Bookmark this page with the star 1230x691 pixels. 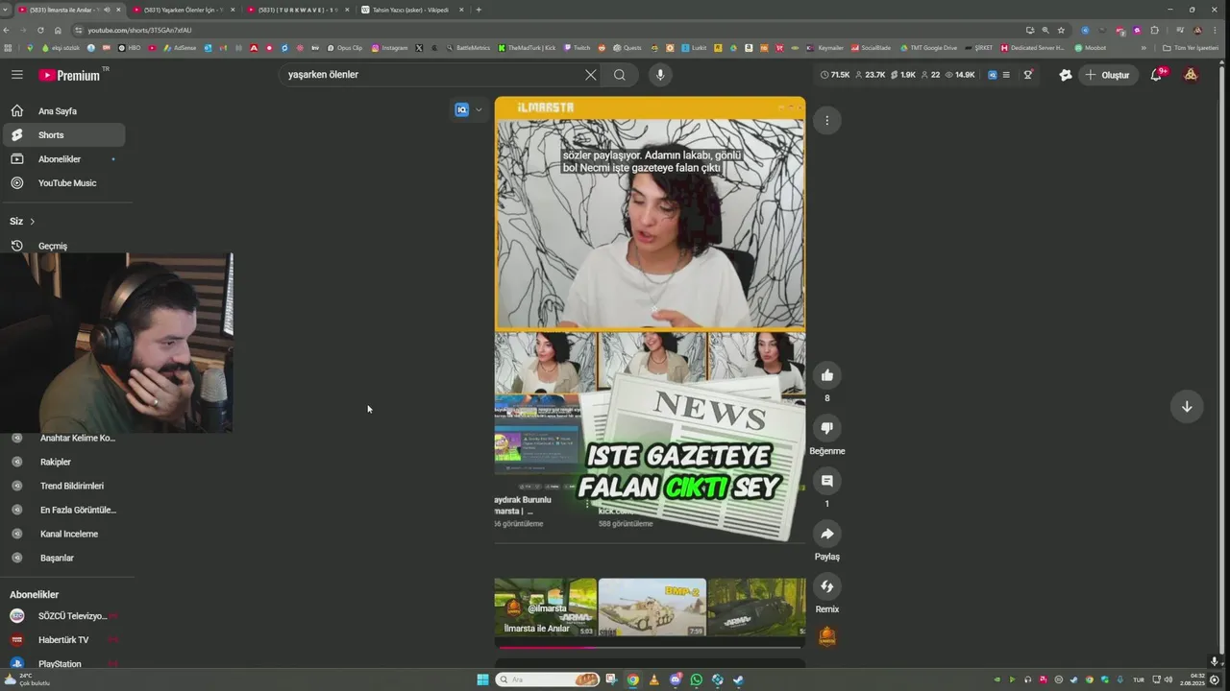[1061, 30]
